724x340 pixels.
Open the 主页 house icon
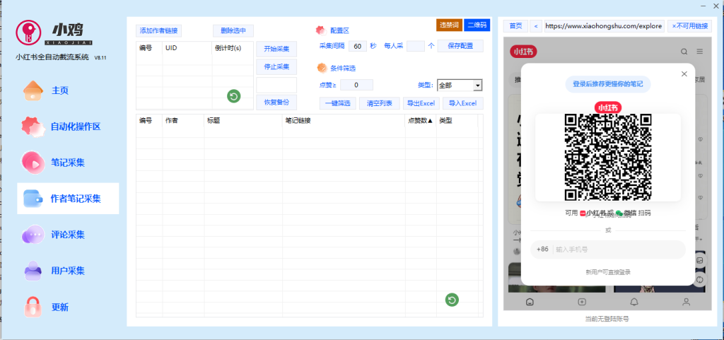pyautogui.click(x=33, y=90)
